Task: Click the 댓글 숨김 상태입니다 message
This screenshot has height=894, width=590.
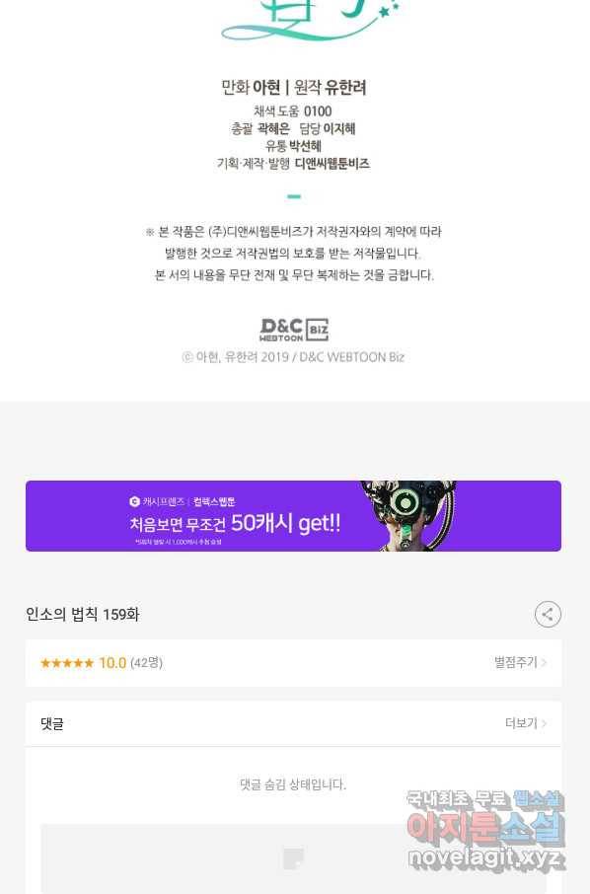Action: point(293,784)
